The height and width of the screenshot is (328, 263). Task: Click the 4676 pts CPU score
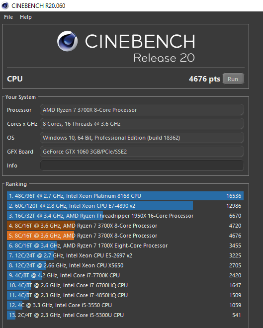[x=204, y=79]
